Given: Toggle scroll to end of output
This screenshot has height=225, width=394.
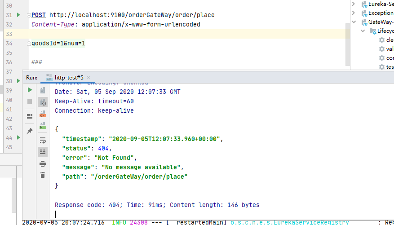Looking at the screenshot, I should tap(43, 152).
